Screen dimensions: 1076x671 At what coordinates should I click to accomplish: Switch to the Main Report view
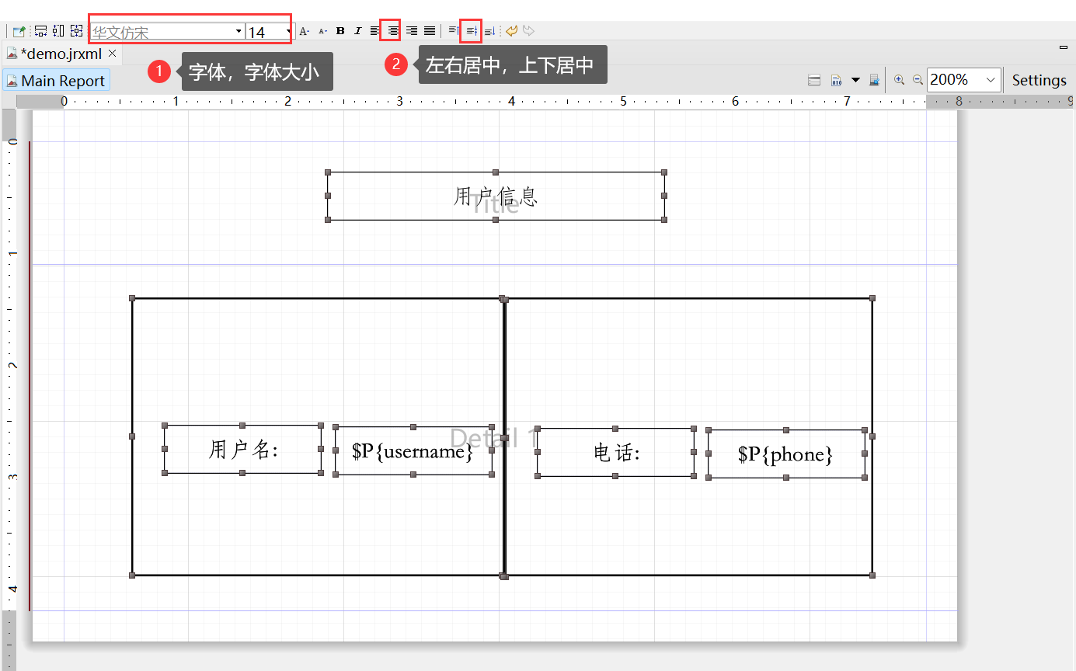(56, 80)
